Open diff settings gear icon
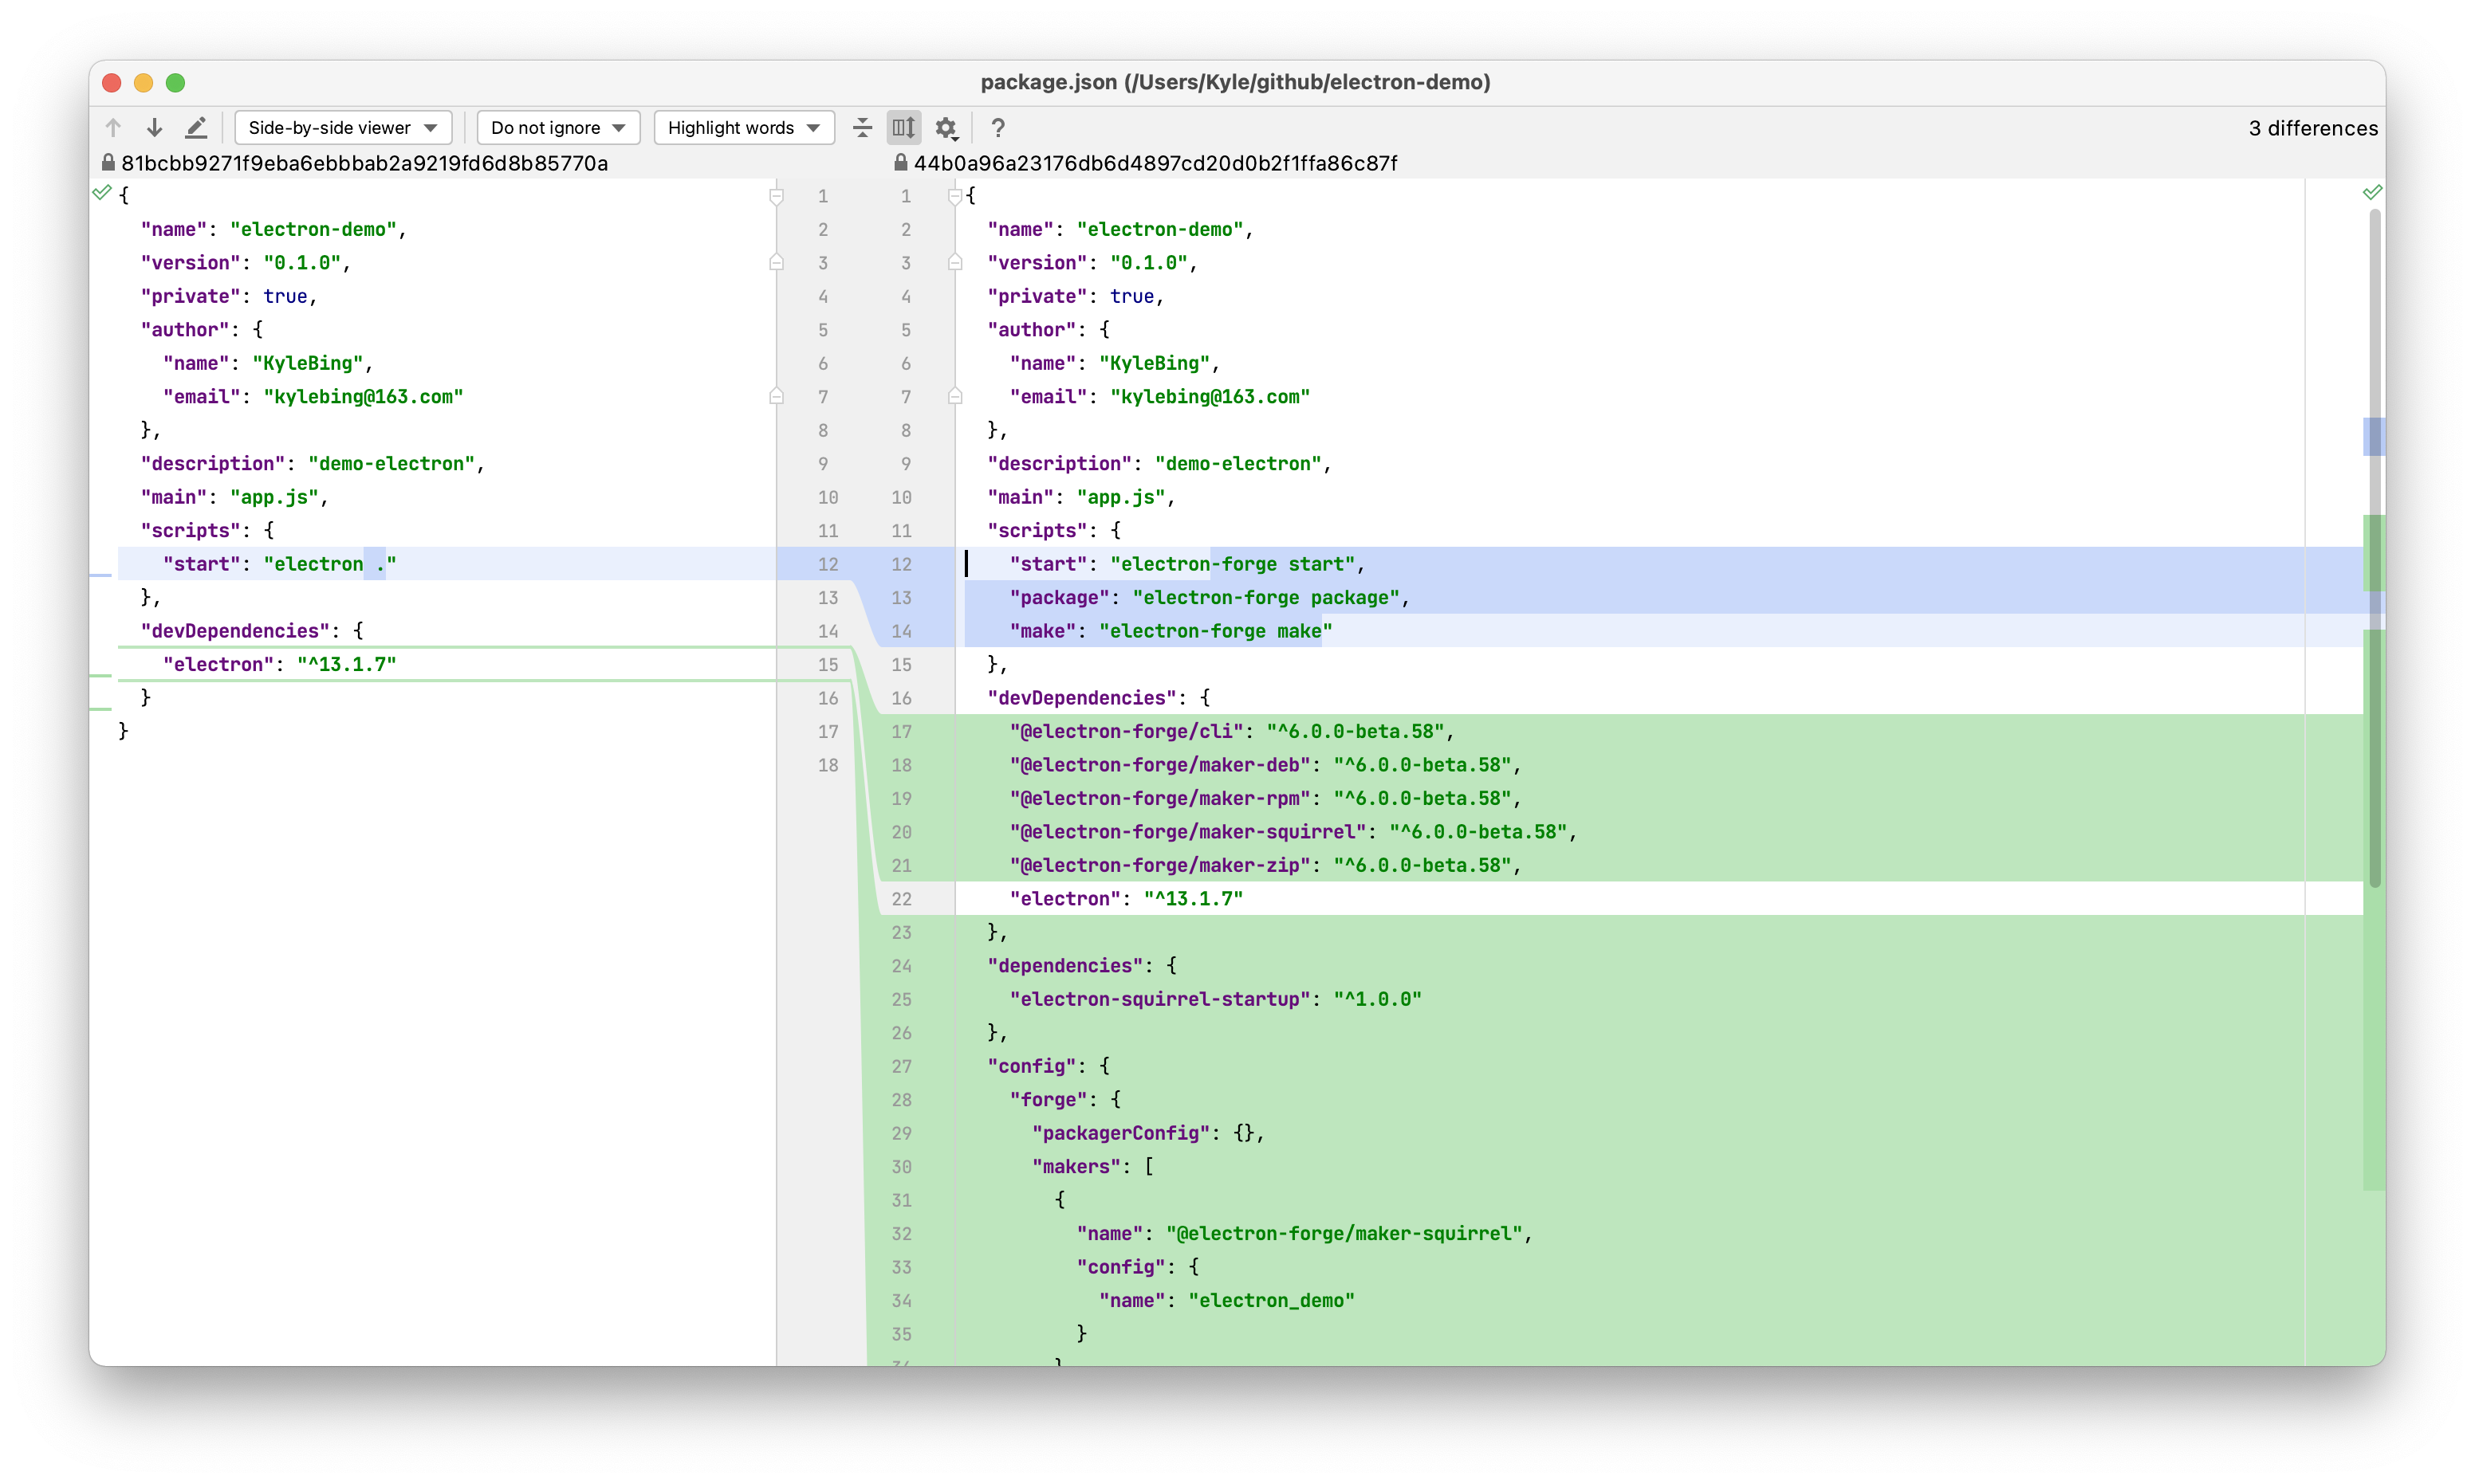 pos(946,128)
